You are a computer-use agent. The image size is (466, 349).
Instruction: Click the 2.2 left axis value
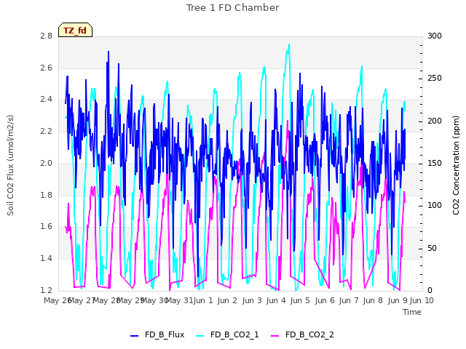click(46, 131)
